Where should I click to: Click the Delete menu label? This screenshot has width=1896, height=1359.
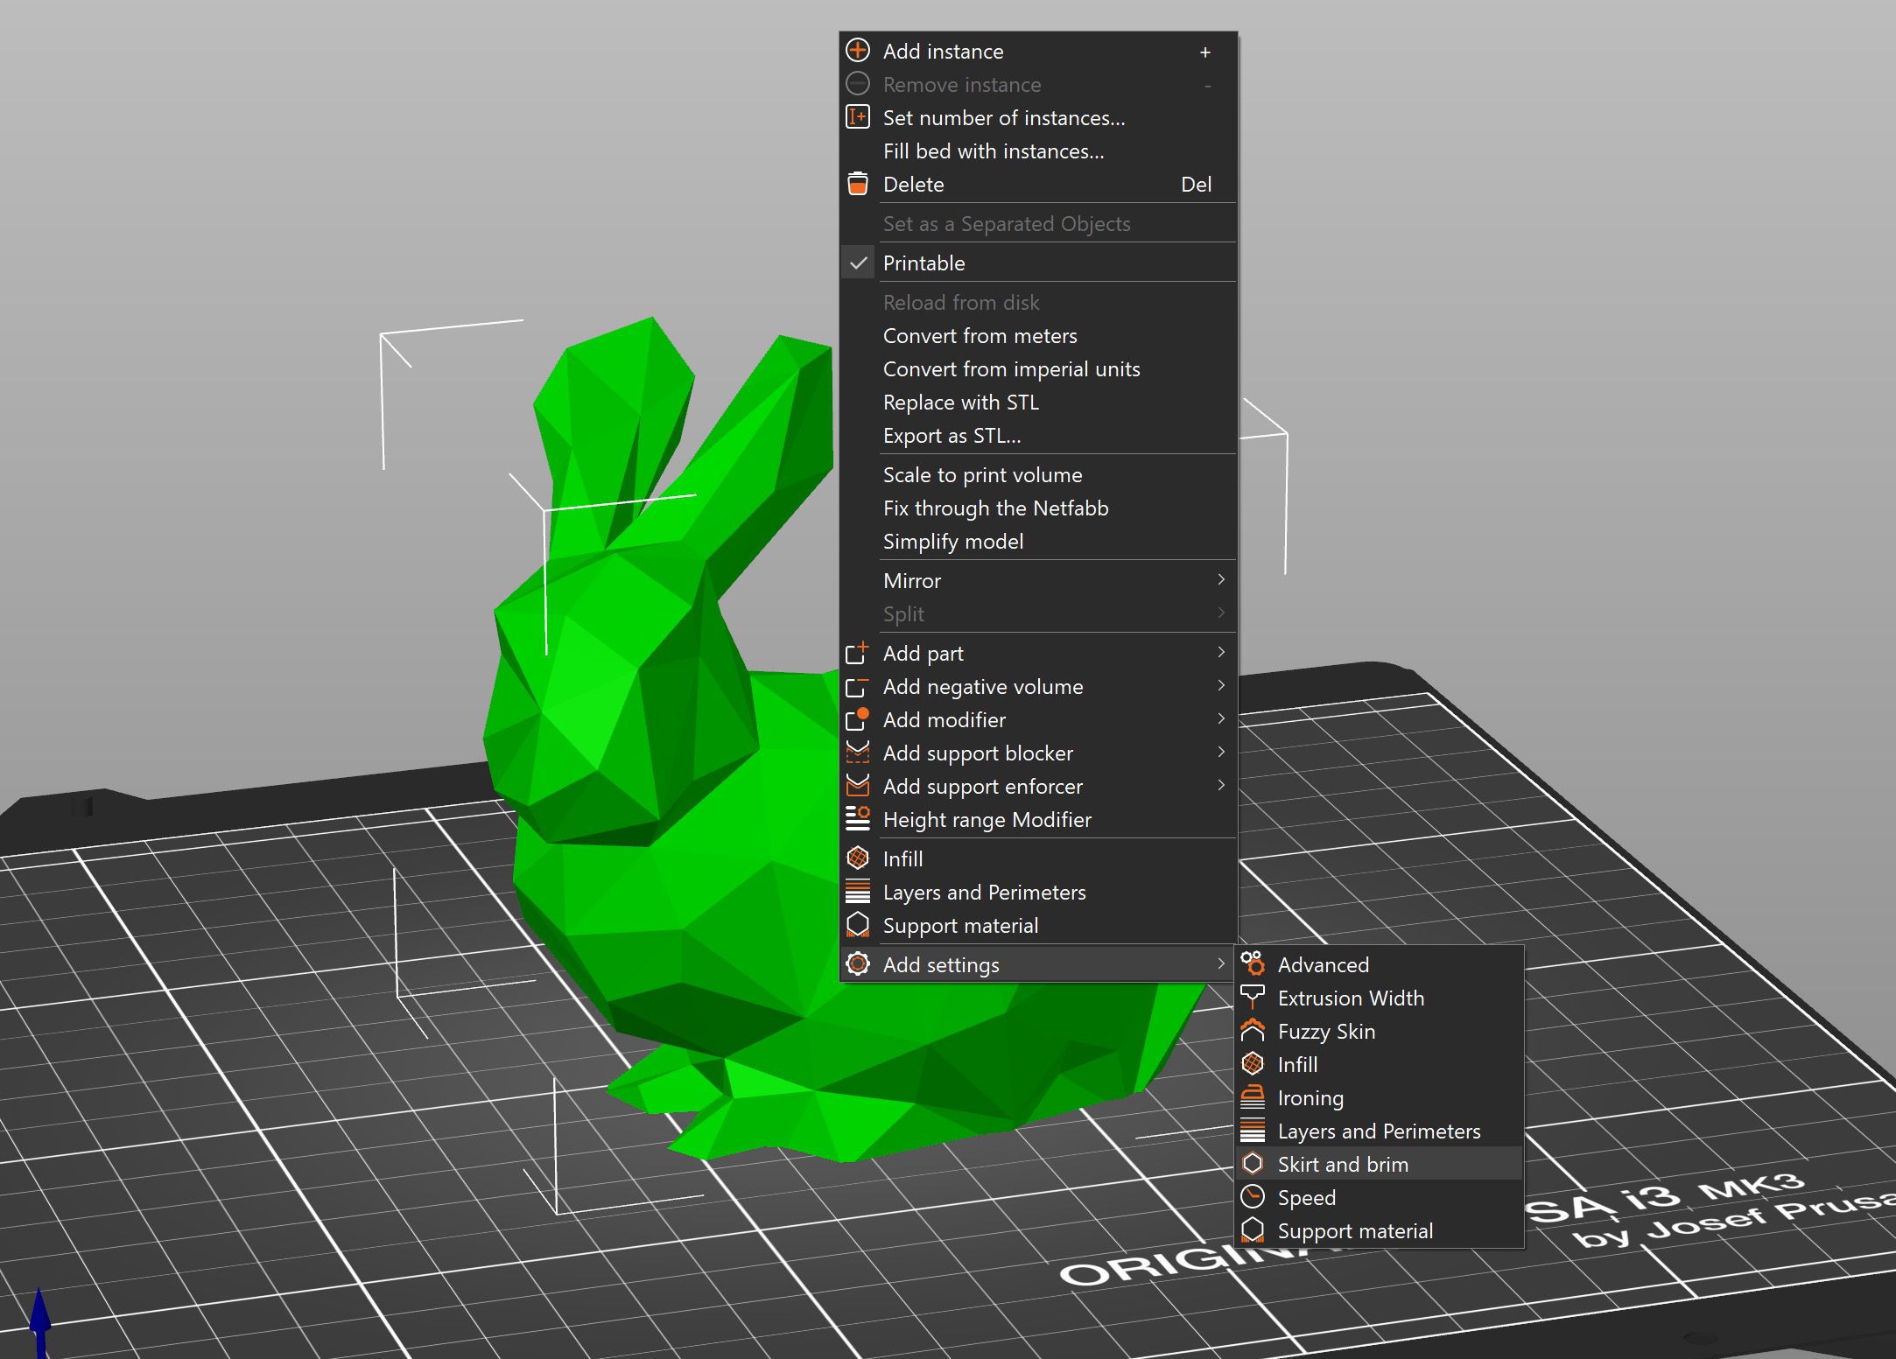[x=913, y=185]
